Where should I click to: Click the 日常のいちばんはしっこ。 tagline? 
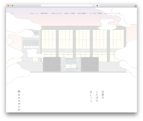97,97
